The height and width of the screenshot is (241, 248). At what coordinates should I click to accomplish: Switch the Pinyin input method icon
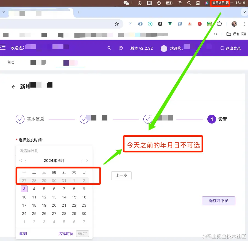point(149,3)
